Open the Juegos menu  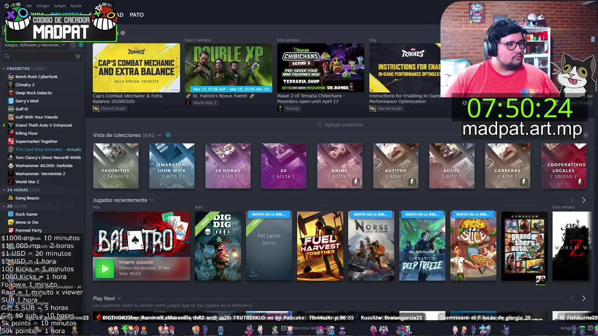(60, 6)
